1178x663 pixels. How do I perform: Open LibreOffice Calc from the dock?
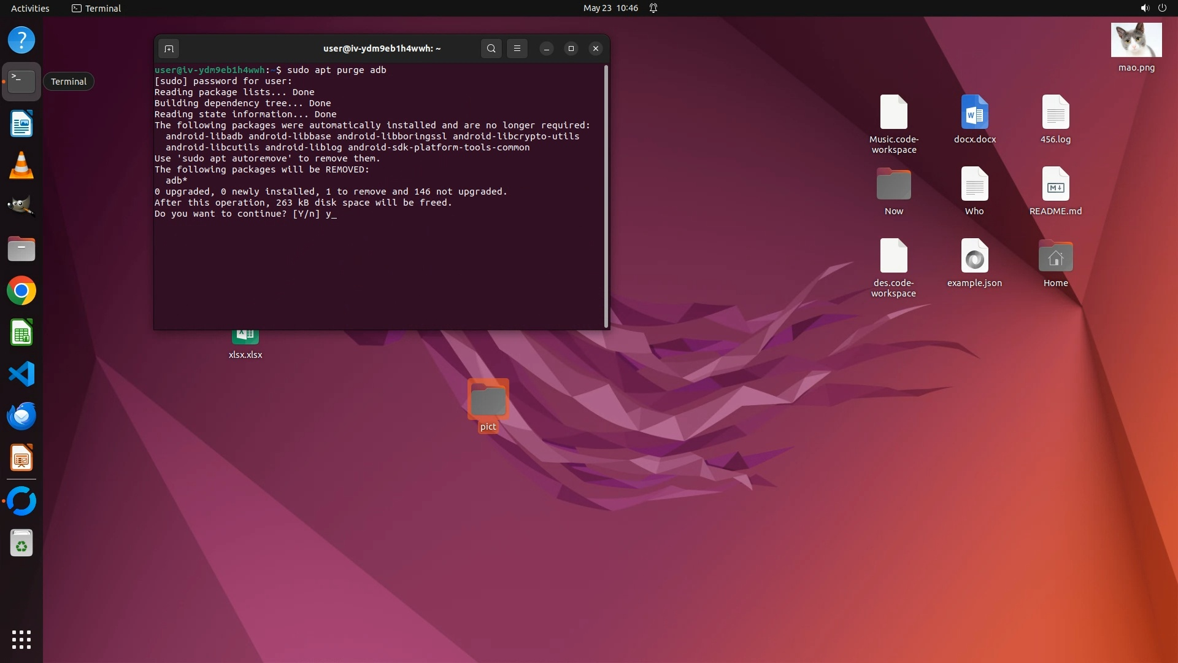pos(21,333)
